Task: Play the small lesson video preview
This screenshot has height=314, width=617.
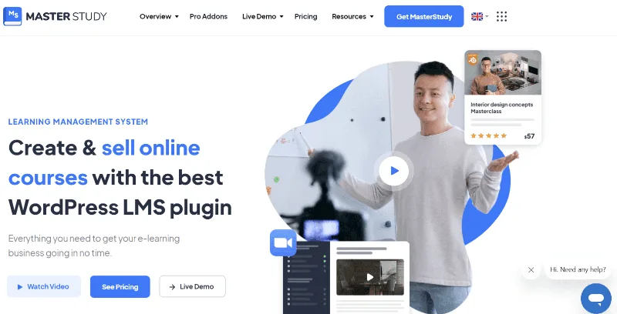Action: pyautogui.click(x=370, y=277)
